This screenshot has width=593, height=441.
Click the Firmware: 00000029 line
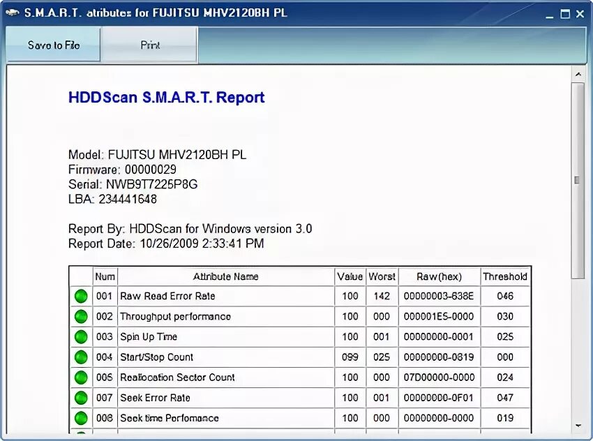(x=122, y=170)
